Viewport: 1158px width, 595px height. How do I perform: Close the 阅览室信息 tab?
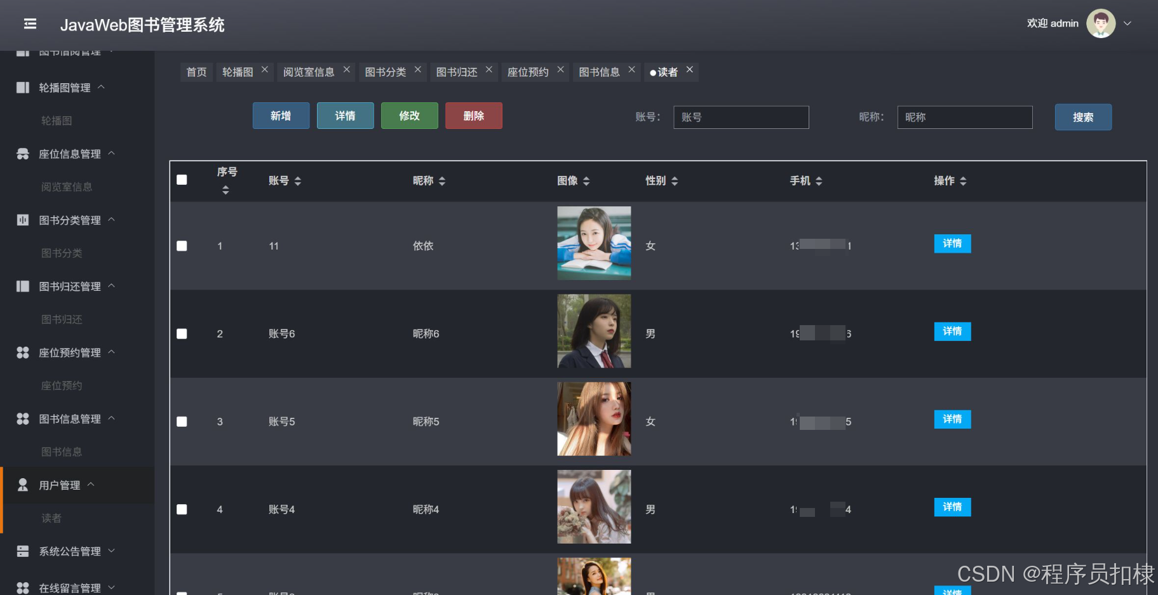pos(347,69)
